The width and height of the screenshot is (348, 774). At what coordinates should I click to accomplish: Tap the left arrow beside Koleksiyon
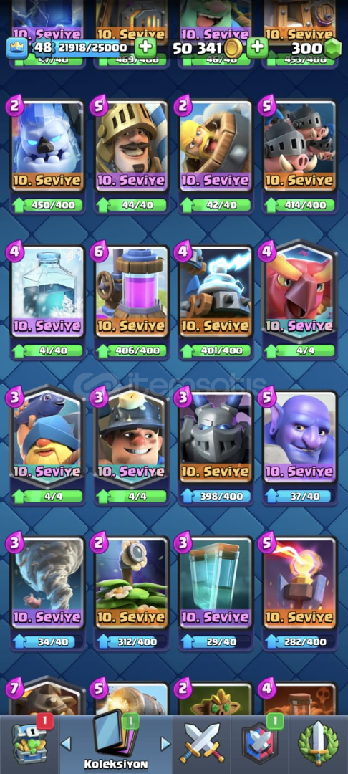pyautogui.click(x=66, y=743)
